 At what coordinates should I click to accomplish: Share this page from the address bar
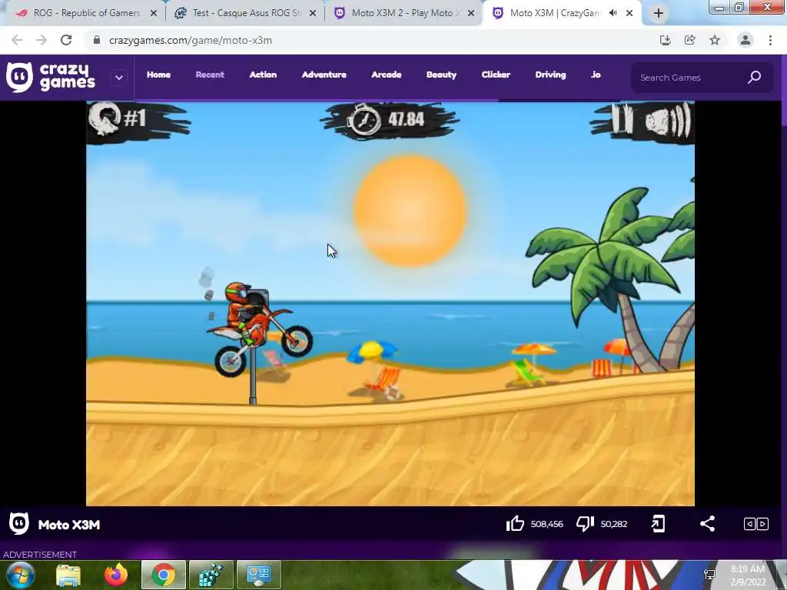689,40
